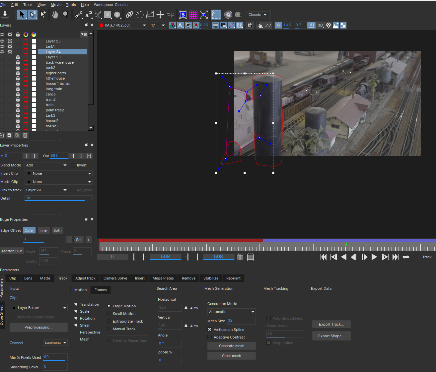Select the Create X-Spline pen tool
436x372 pixels.
click(78, 15)
